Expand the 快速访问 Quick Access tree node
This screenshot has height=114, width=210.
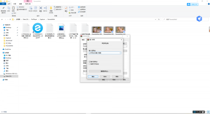2,25
